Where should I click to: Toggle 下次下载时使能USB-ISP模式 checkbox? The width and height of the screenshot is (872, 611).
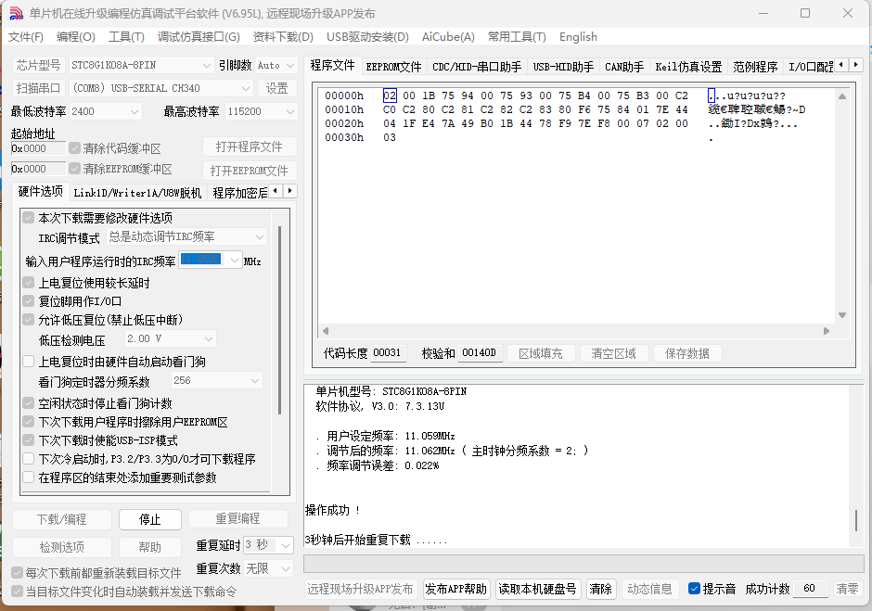29,440
